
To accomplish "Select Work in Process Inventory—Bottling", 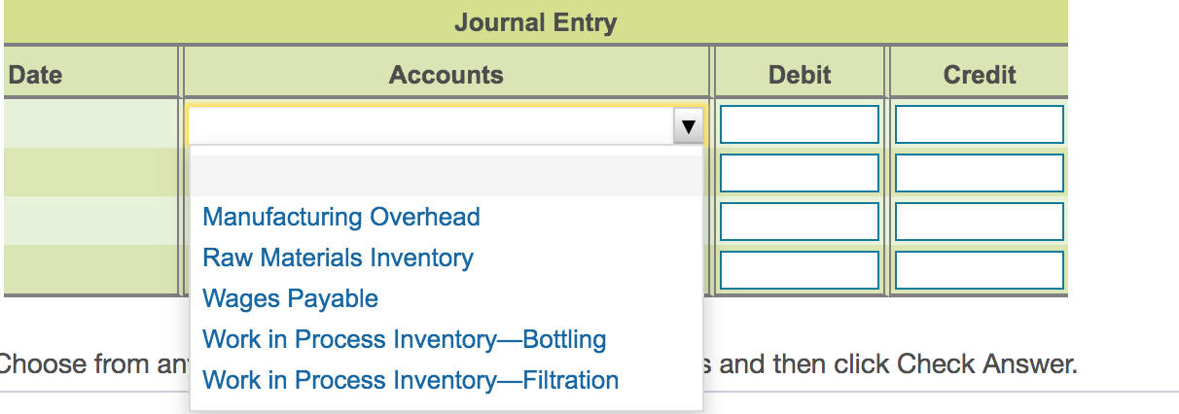I will 404,339.
